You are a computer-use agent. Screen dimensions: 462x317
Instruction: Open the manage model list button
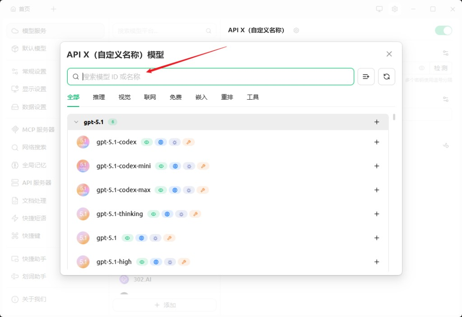366,77
